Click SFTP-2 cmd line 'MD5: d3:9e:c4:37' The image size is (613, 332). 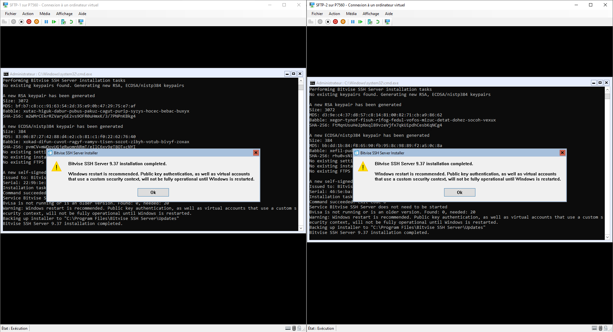(x=376, y=115)
